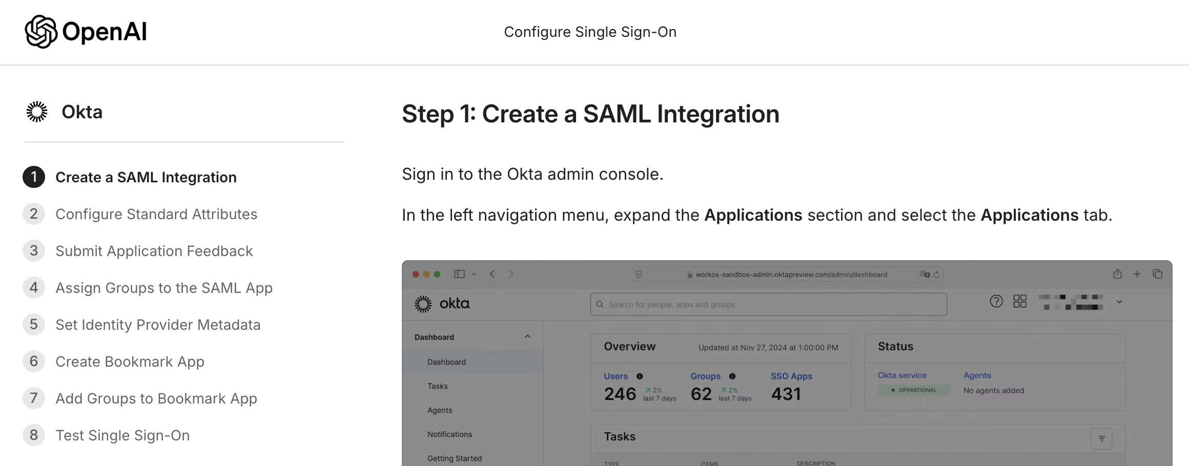Click the Search for people field
Image resolution: width=1189 pixels, height=466 pixels.
768,304
